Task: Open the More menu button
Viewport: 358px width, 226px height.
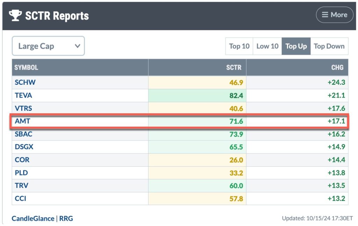Action: pyautogui.click(x=334, y=15)
